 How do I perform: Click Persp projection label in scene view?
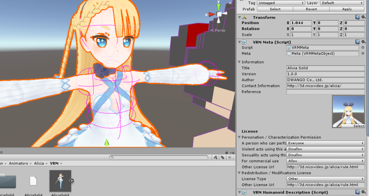click(x=218, y=31)
